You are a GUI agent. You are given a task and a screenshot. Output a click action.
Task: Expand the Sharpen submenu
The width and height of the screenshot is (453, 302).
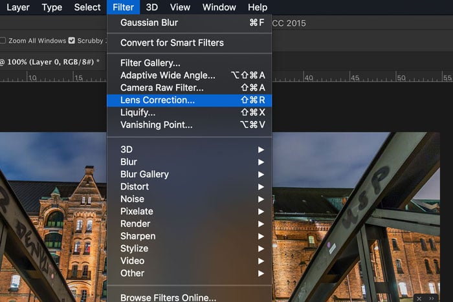click(x=189, y=236)
